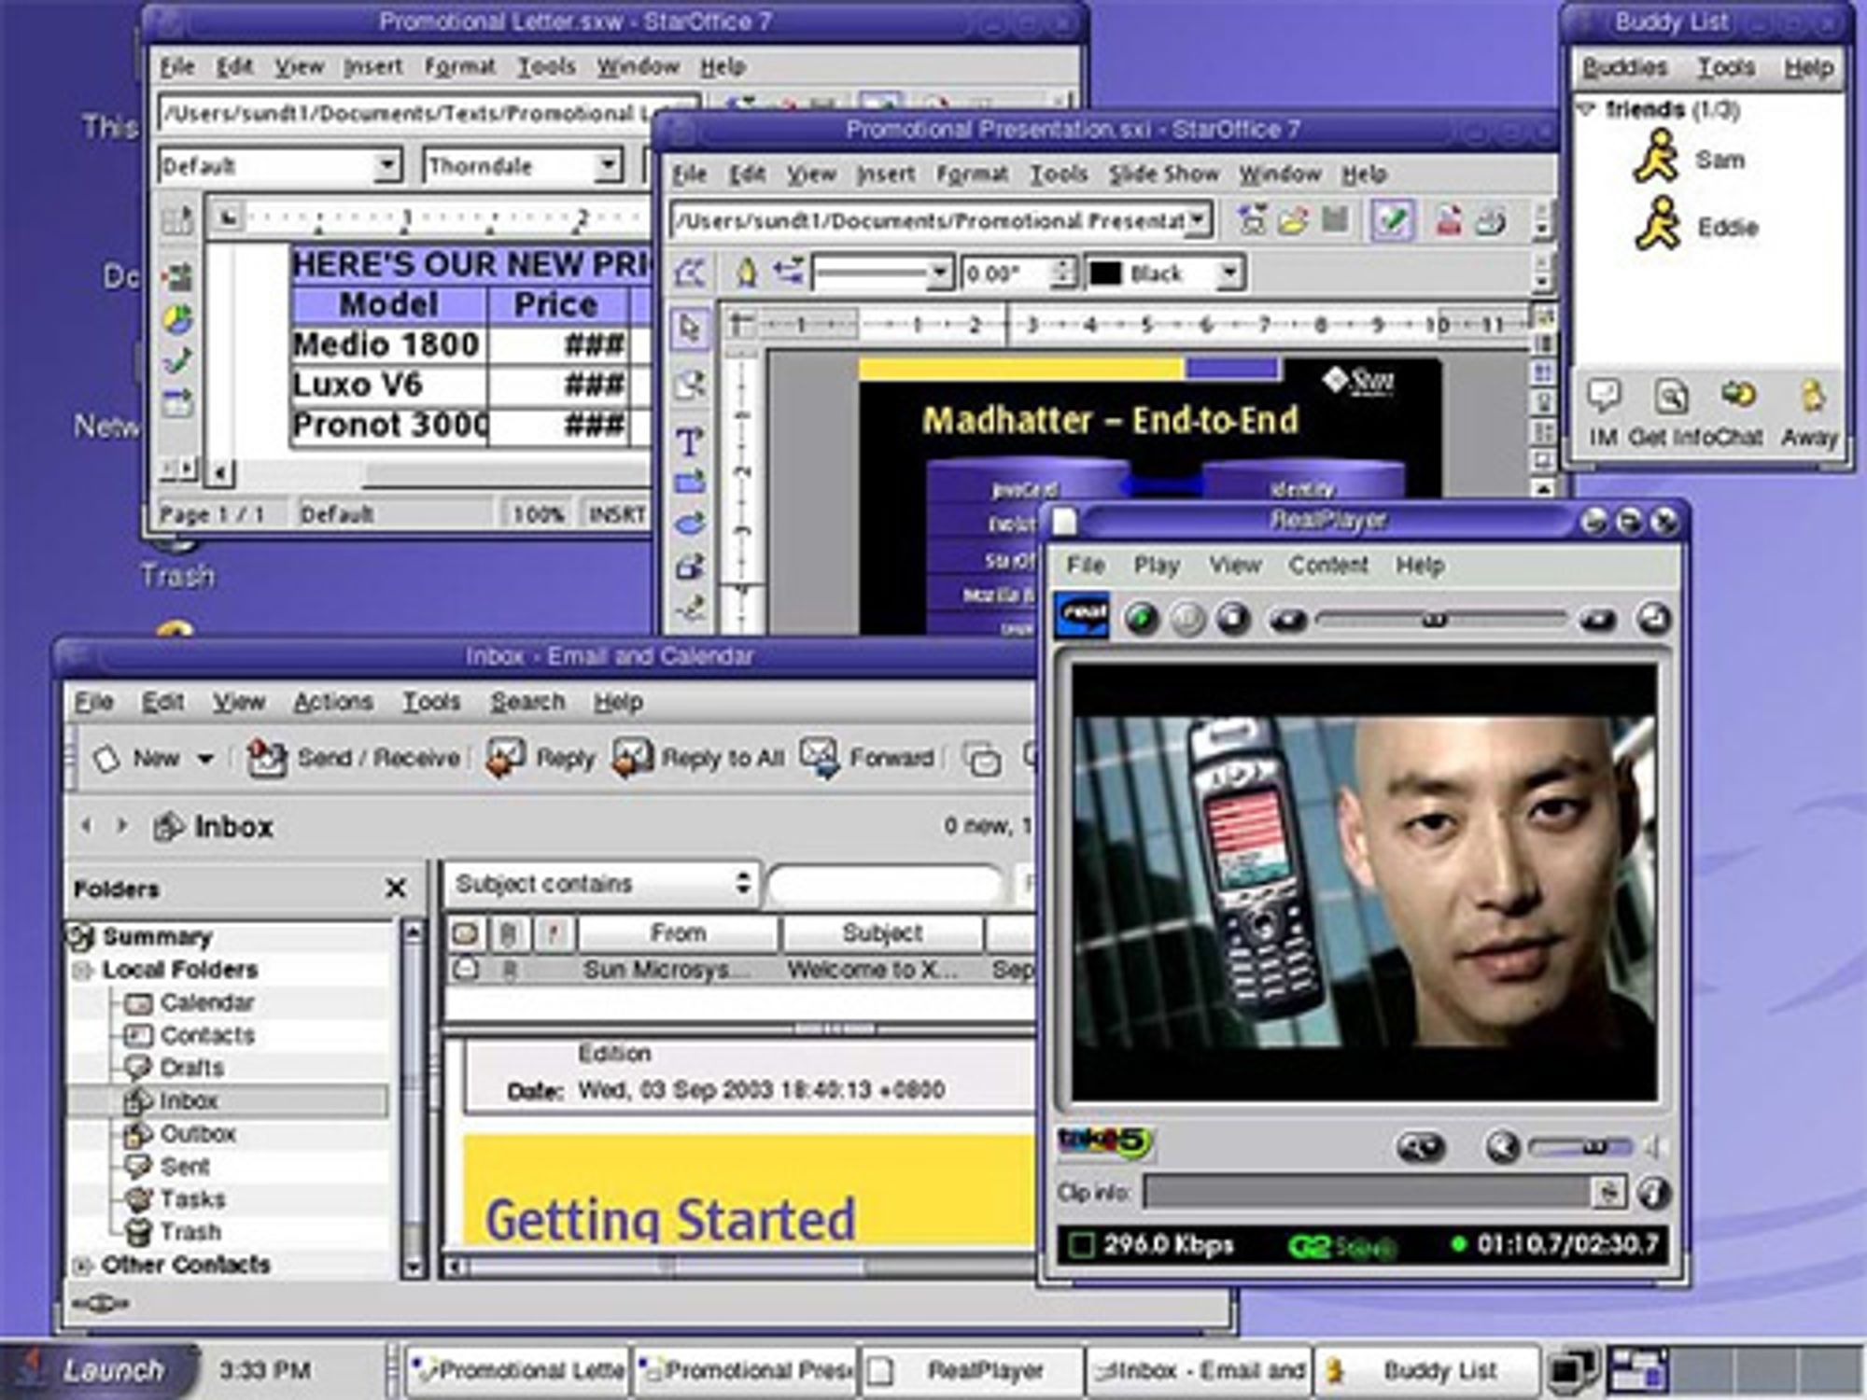Viewport: 1867px width, 1400px height.
Task: Click the Launch button on taskbar
Action: (100, 1370)
